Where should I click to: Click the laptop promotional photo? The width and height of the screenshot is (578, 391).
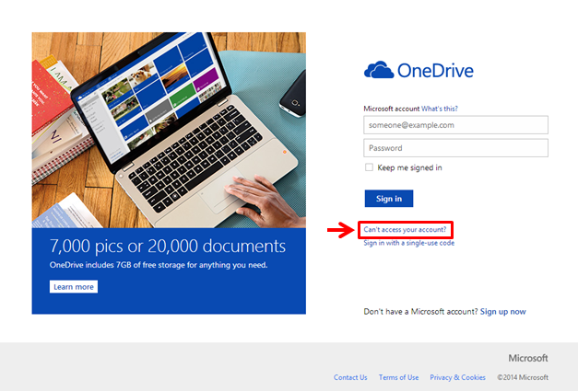pyautogui.click(x=169, y=130)
